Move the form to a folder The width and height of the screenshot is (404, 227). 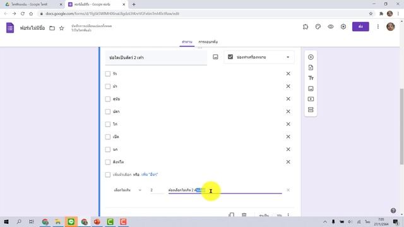point(52,28)
